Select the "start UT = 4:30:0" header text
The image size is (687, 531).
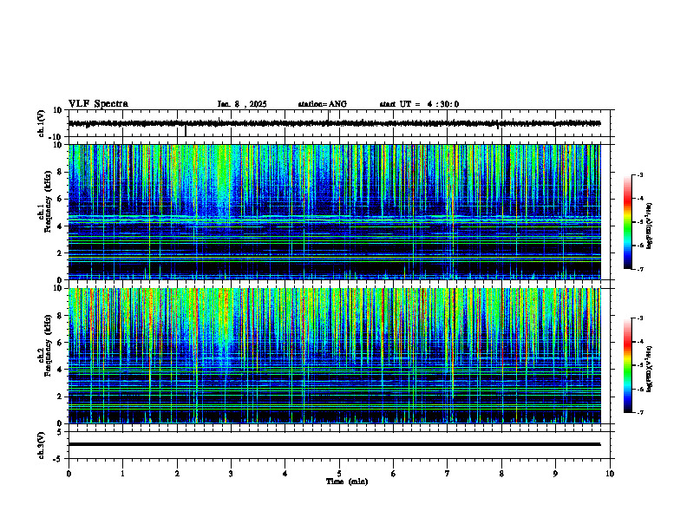[x=419, y=104]
